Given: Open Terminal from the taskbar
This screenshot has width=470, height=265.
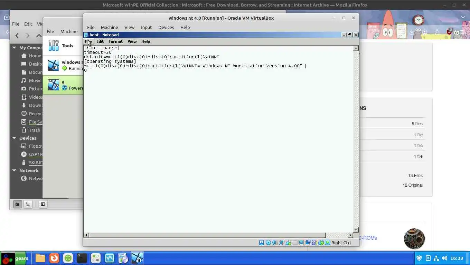Looking at the screenshot, I should click(82, 258).
